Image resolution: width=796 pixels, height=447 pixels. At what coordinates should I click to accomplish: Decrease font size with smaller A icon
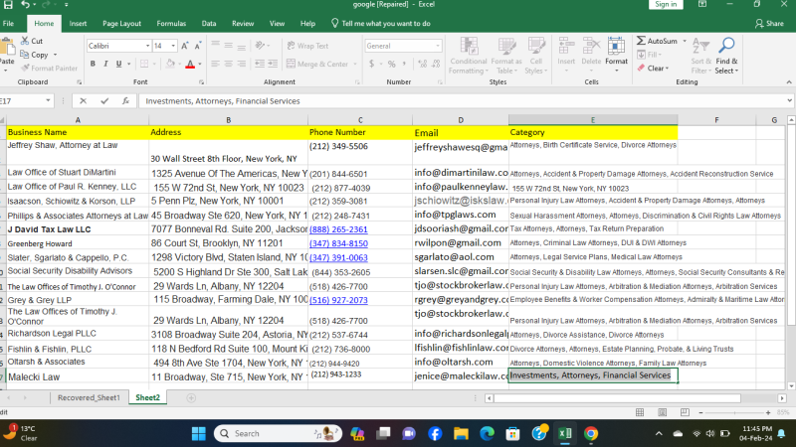pos(198,46)
